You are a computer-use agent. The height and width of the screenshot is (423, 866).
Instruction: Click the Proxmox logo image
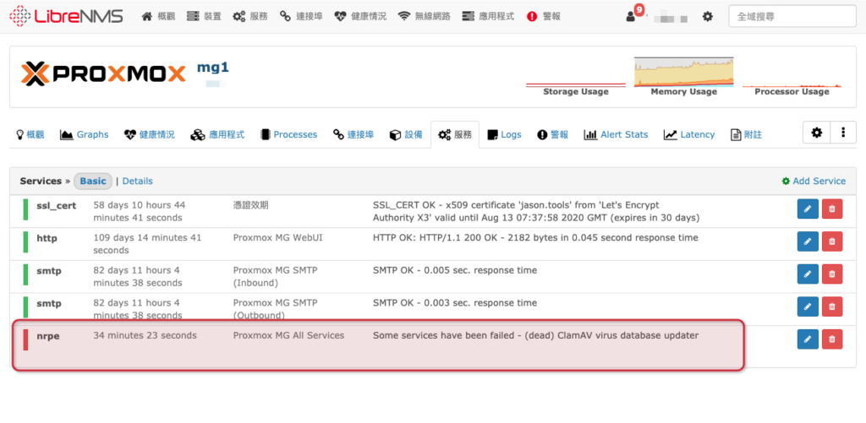(103, 74)
